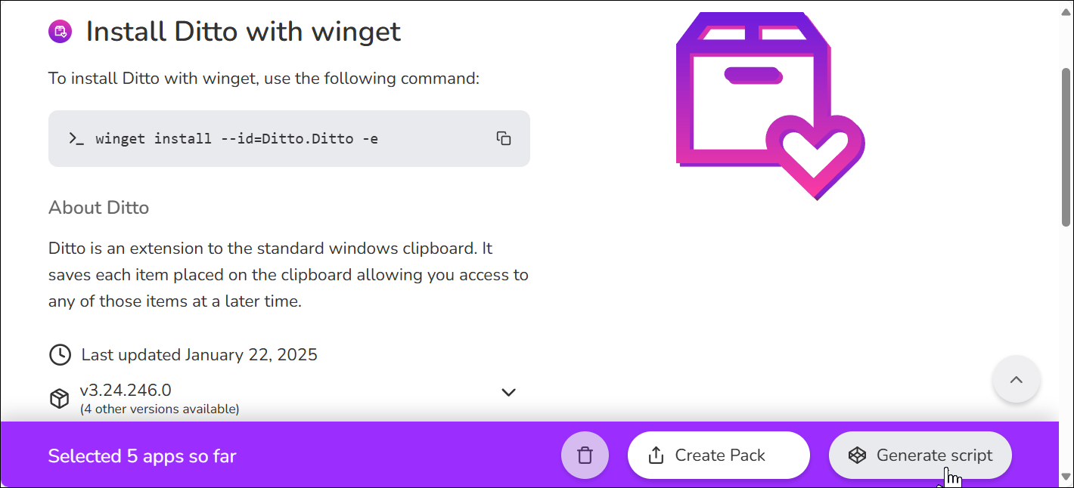Click the terminal prompt icon in the command box

click(x=76, y=138)
